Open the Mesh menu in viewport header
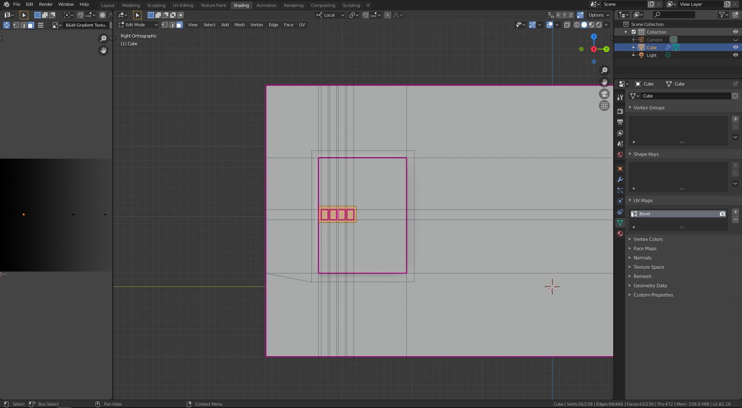The height and width of the screenshot is (408, 742). click(x=239, y=25)
